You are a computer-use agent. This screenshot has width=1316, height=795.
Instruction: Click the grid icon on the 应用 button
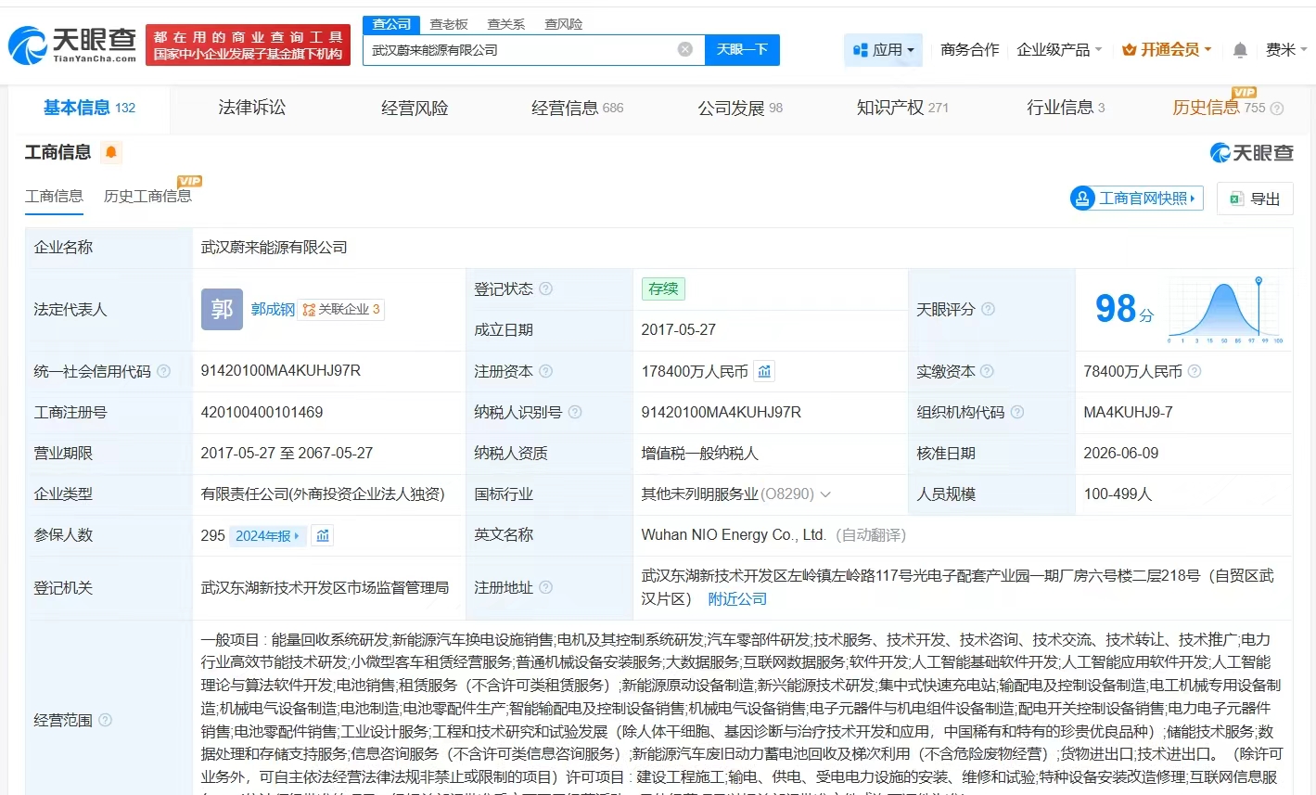coord(861,50)
